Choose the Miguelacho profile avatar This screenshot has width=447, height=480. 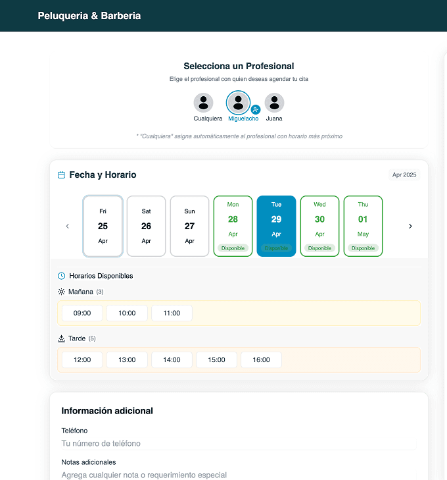click(x=238, y=102)
